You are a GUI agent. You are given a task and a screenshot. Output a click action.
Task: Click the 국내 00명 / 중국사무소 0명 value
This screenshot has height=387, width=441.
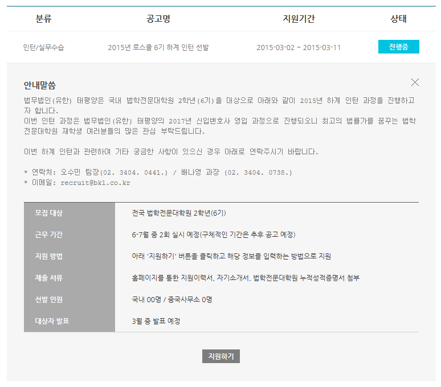point(172,300)
